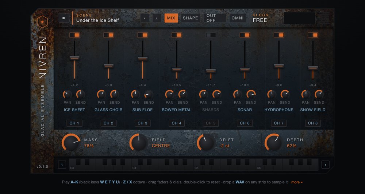Click the Sonar SEND knob
Viewport: 365px width, 194px height.
coord(251,94)
